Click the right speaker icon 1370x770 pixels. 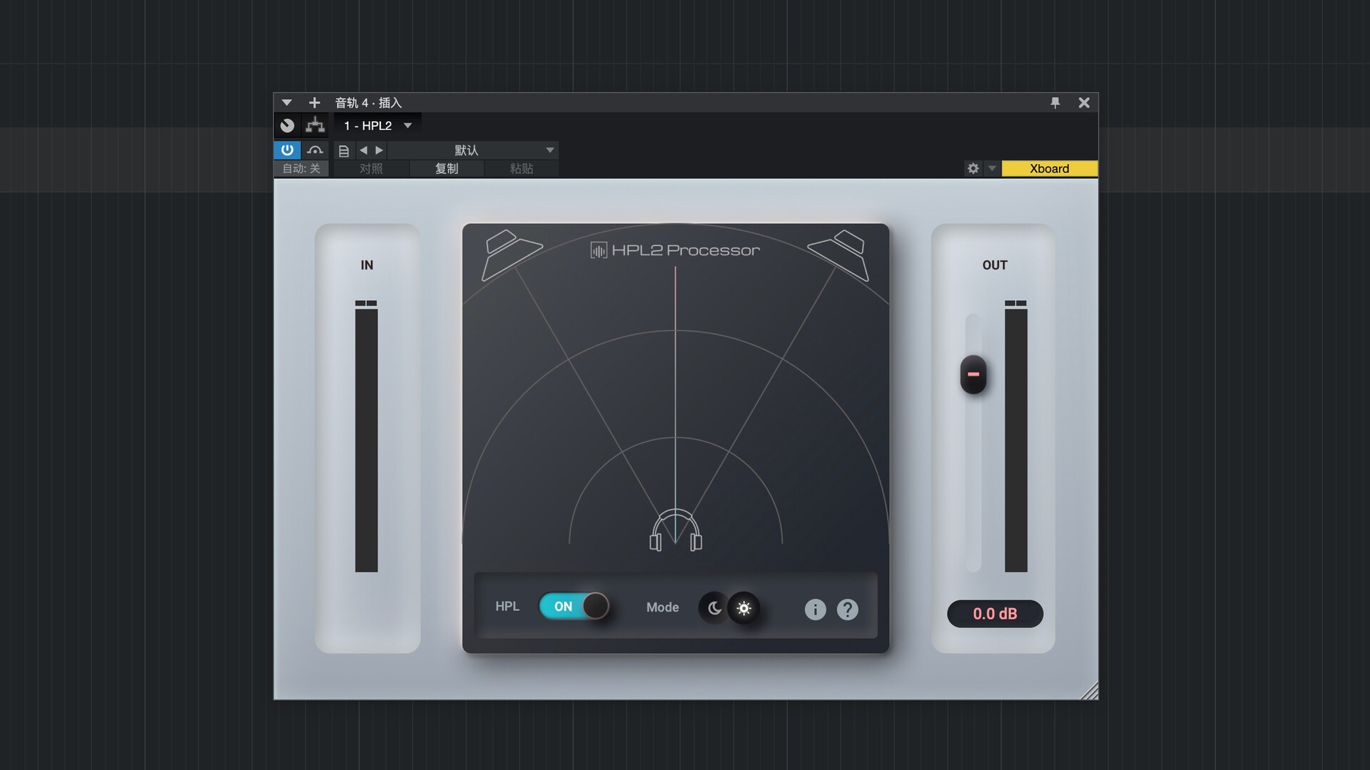(x=839, y=255)
